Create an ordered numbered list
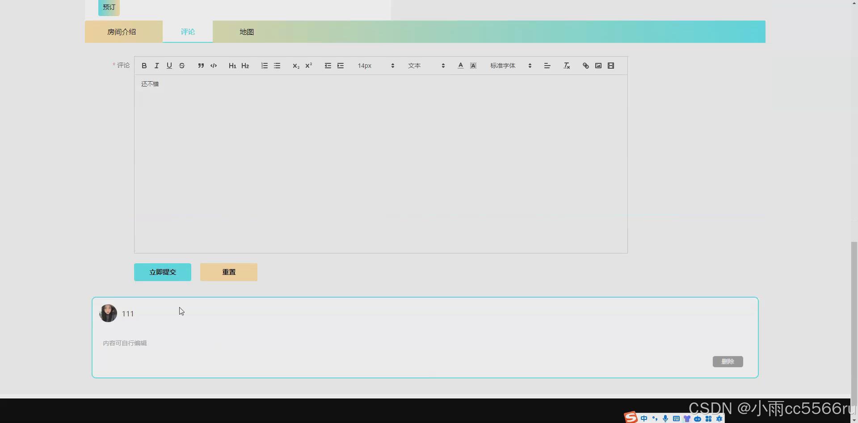Viewport: 858px width, 423px height. pos(264,66)
